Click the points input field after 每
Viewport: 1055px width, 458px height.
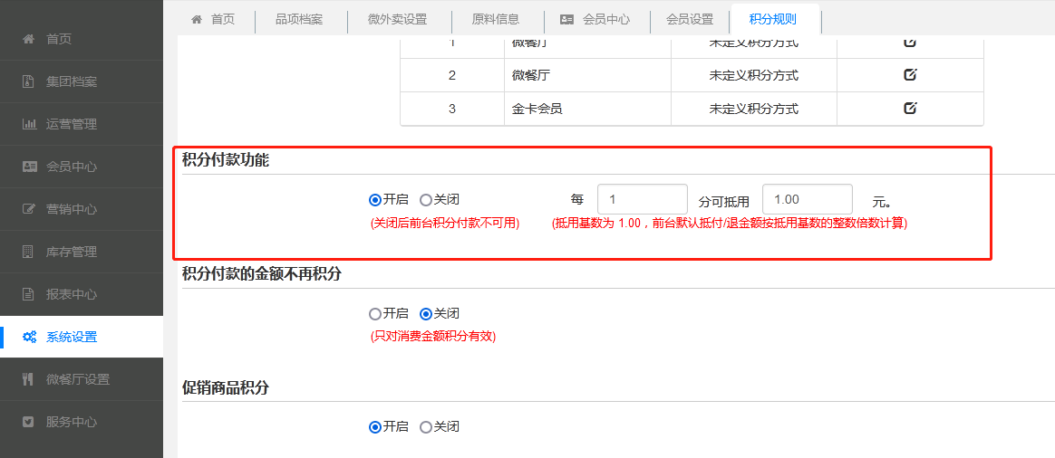click(x=642, y=199)
